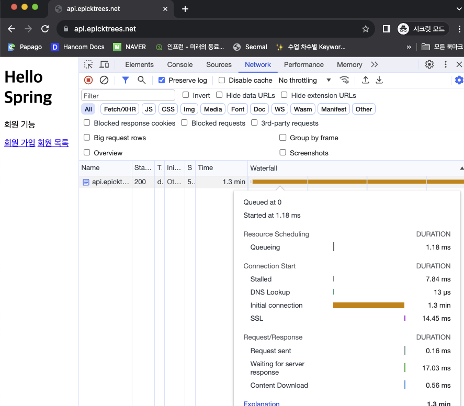This screenshot has width=464, height=406.
Task: Open the network search magnifier
Action: tap(141, 80)
